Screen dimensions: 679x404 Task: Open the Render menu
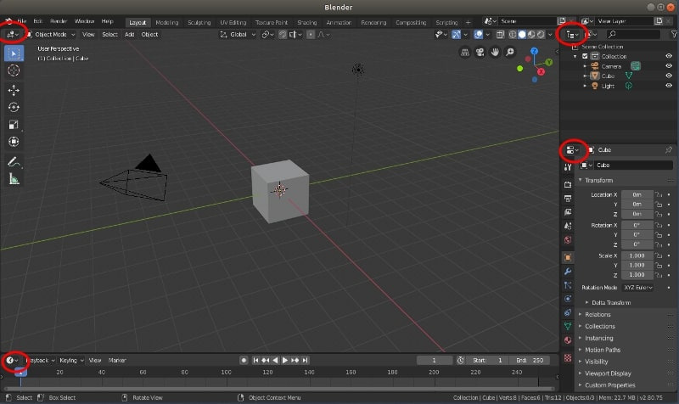[x=59, y=20]
